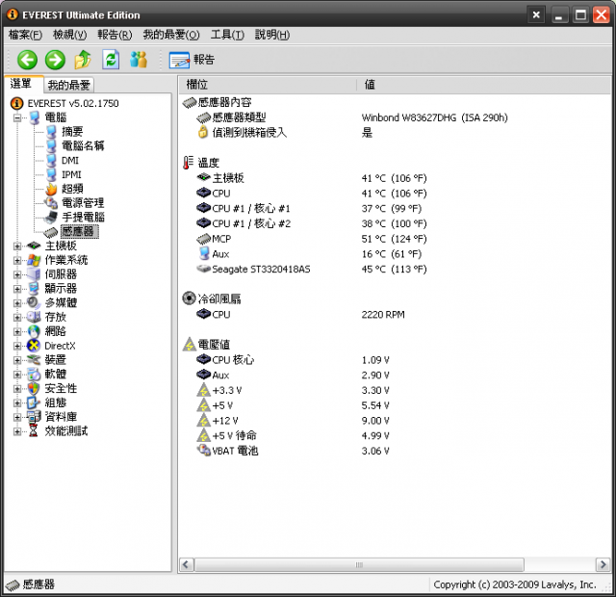This screenshot has width=616, height=597.
Task: Click the 顯示器 monitor icon
Action: (x=34, y=289)
